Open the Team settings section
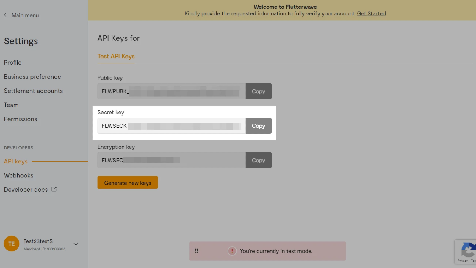The width and height of the screenshot is (476, 268). click(x=11, y=105)
